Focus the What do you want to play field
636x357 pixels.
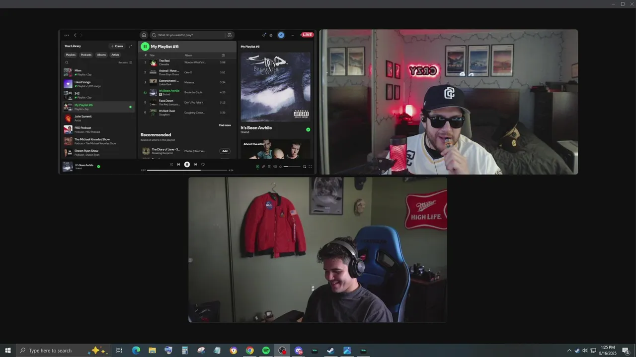pyautogui.click(x=191, y=35)
